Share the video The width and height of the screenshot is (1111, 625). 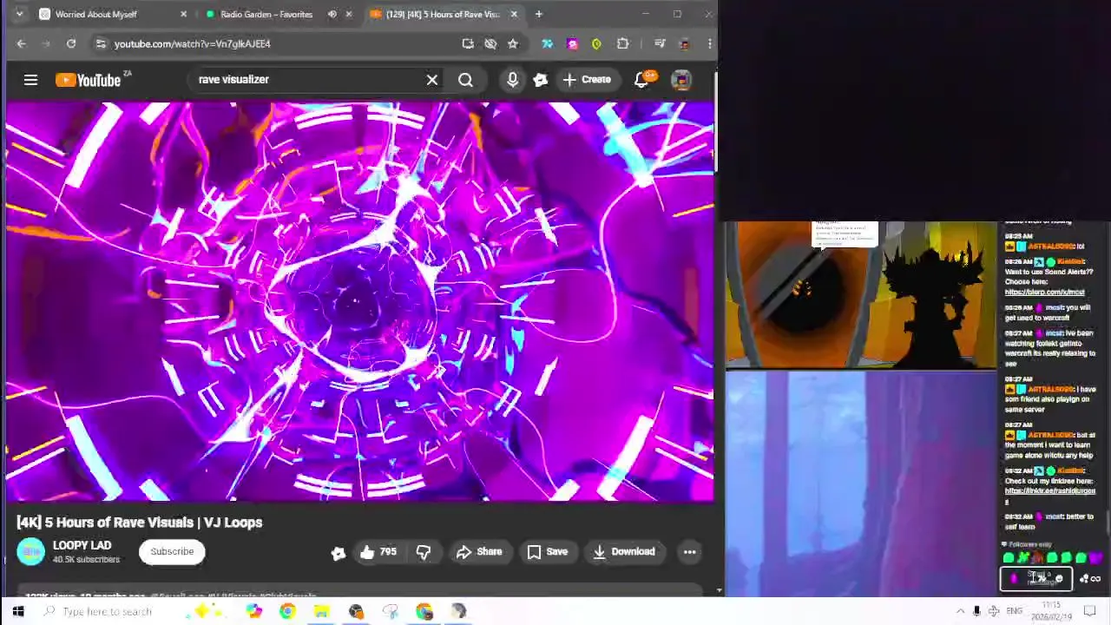[x=479, y=552]
